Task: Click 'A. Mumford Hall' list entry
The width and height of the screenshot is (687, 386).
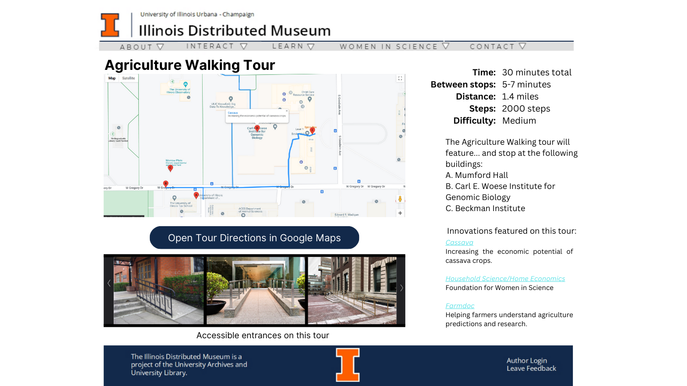Action: tap(477, 175)
